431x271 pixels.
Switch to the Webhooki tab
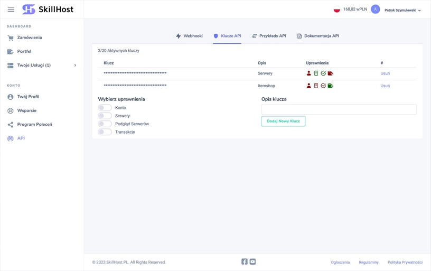(x=189, y=36)
